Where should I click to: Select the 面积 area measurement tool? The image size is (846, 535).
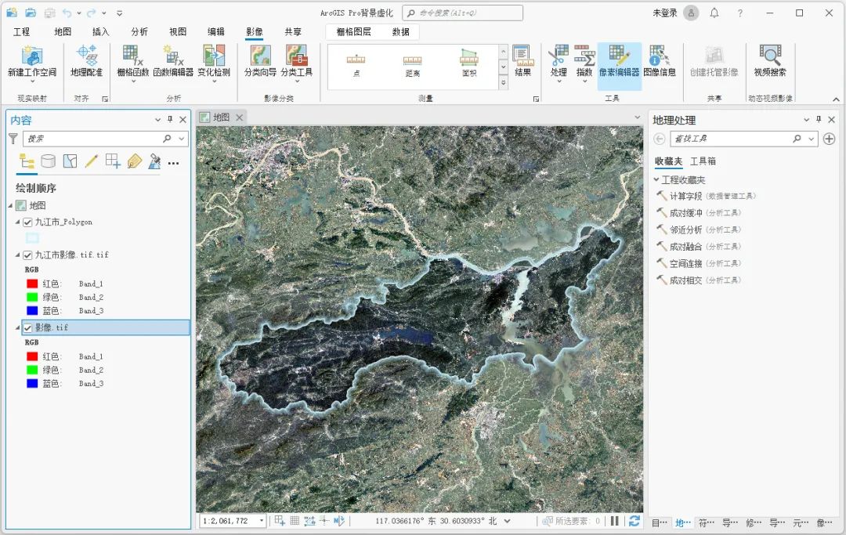[x=469, y=65]
